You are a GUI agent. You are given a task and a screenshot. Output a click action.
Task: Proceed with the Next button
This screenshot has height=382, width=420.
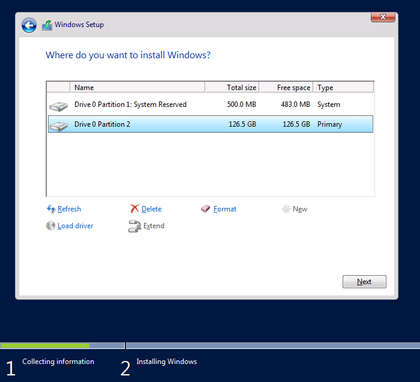(x=364, y=282)
